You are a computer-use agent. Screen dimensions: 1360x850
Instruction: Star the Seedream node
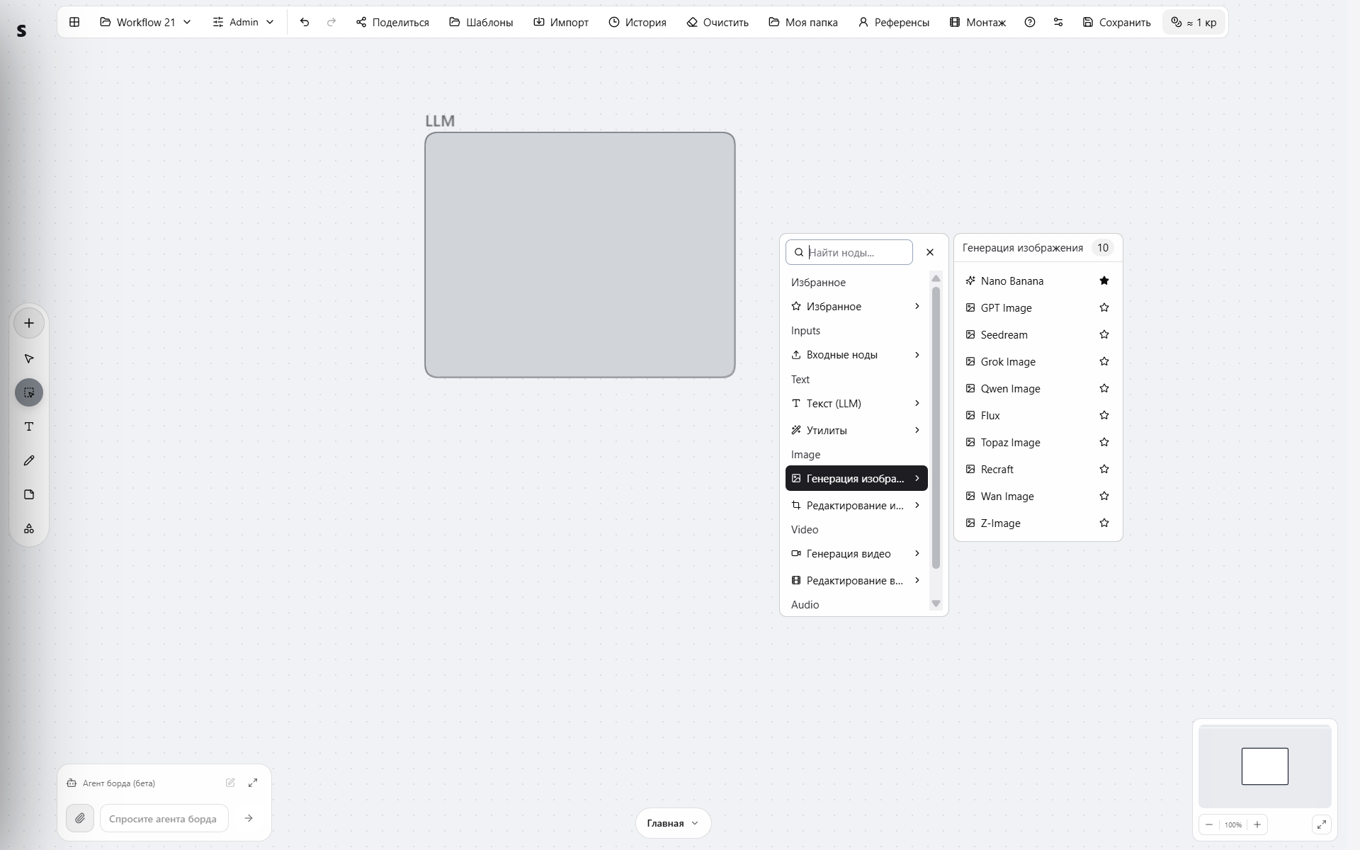tap(1104, 334)
